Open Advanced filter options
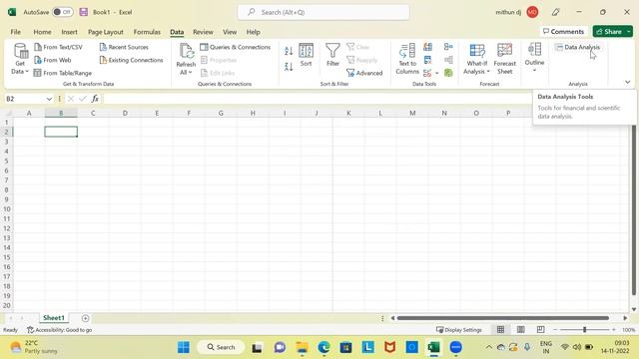Screen dimensions: 639x359 [364, 73]
